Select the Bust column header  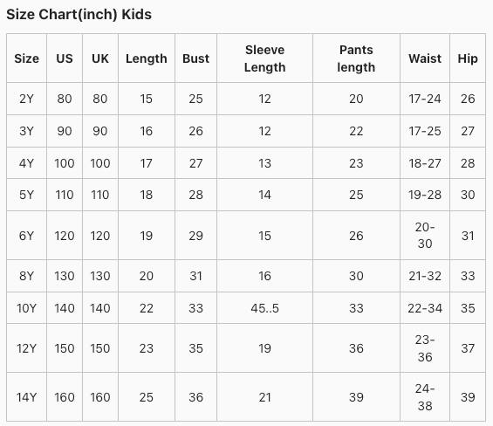click(x=195, y=58)
